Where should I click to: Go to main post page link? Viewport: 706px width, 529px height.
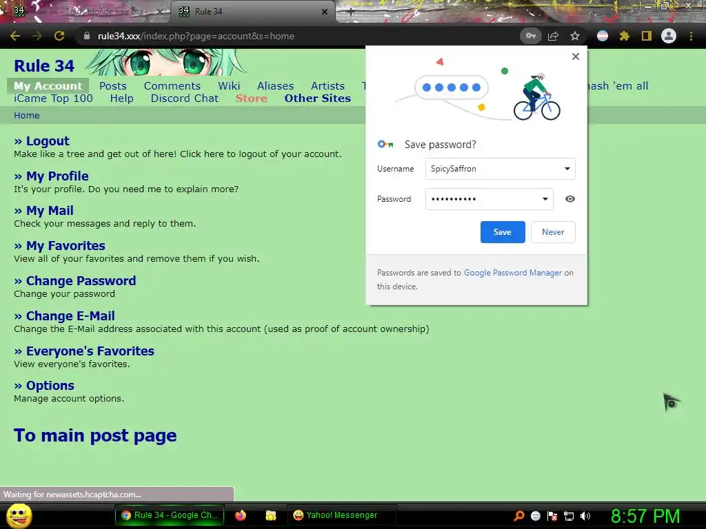95,435
